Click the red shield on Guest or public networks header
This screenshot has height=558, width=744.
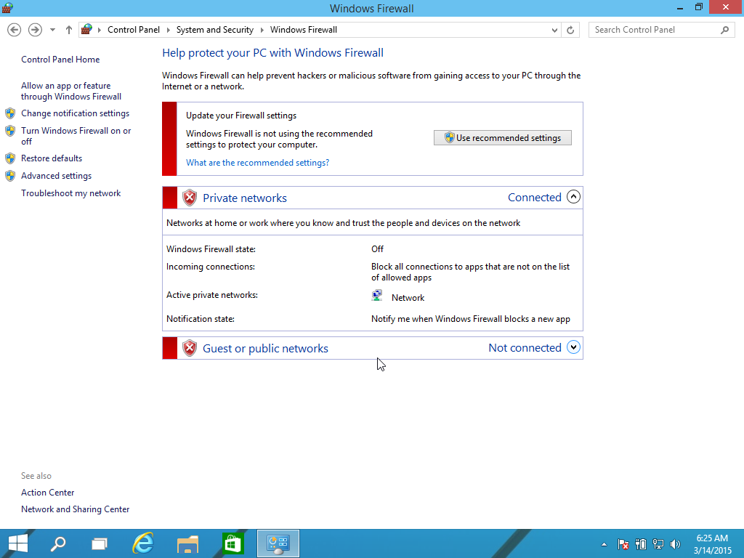190,348
